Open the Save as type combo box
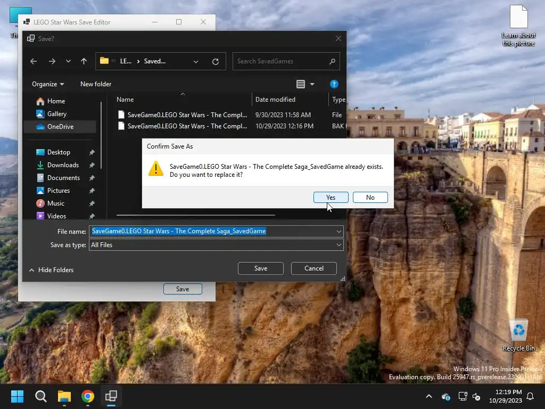The height and width of the screenshot is (409, 545). pos(216,245)
